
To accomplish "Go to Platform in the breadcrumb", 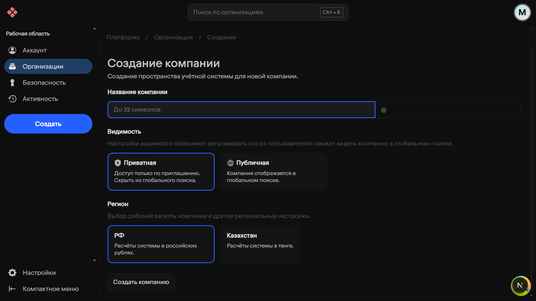I will [x=123, y=37].
